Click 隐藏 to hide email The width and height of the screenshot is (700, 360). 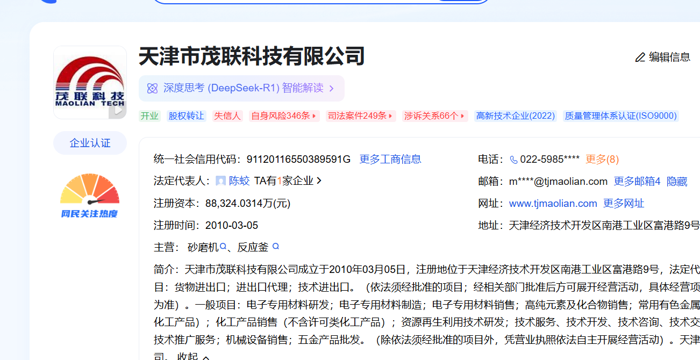[x=677, y=182]
